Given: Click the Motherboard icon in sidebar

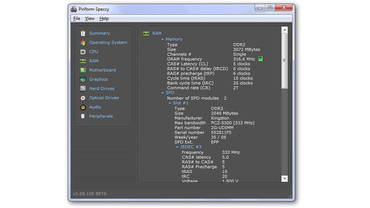Looking at the screenshot, I should pos(83,70).
